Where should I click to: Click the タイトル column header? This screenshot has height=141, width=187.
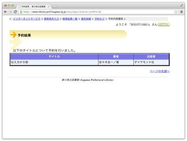[54, 57]
